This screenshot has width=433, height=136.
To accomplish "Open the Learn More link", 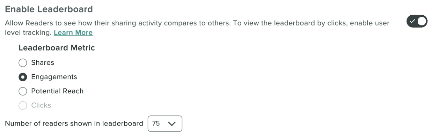I will 73,33.
